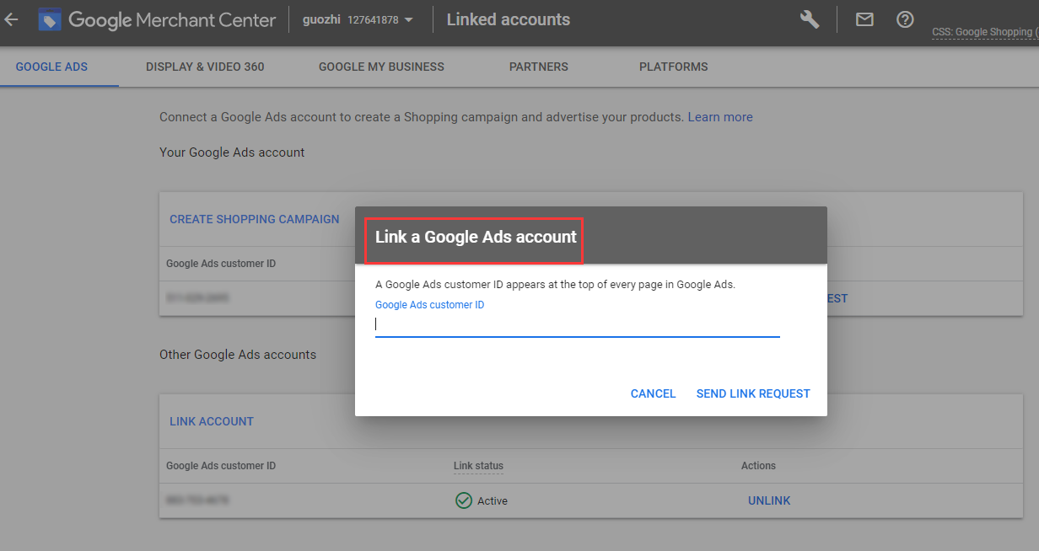
Task: Expand the guozhi account dropdown
Action: point(409,20)
